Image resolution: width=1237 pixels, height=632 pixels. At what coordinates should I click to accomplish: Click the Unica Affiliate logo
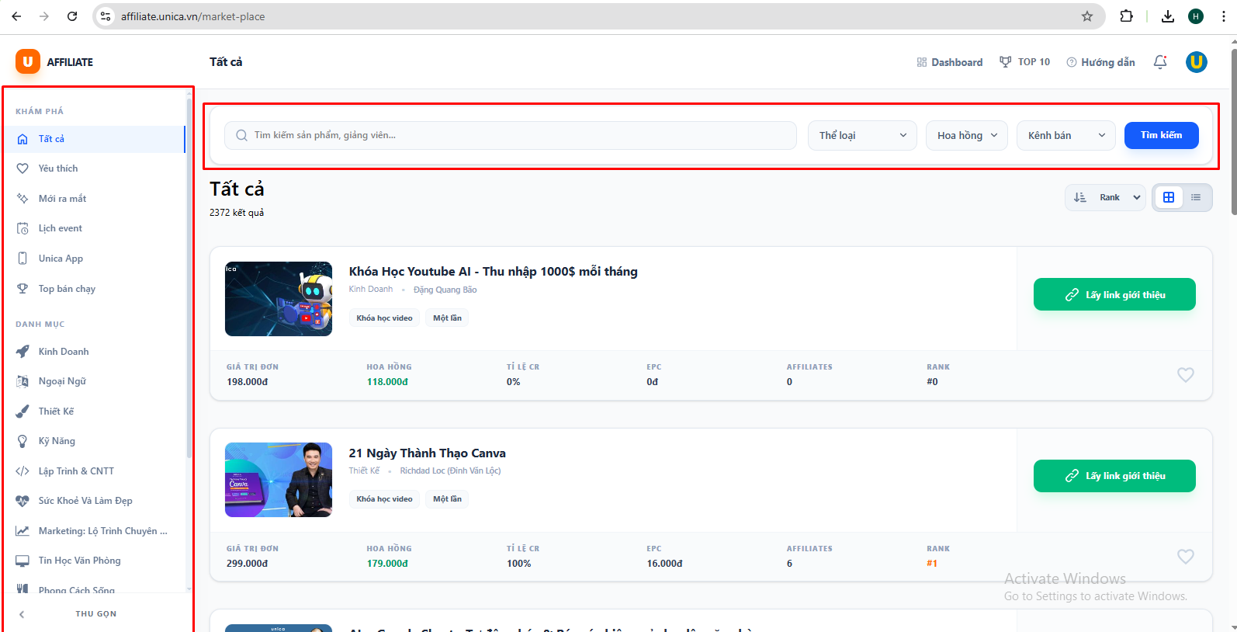[x=54, y=62]
